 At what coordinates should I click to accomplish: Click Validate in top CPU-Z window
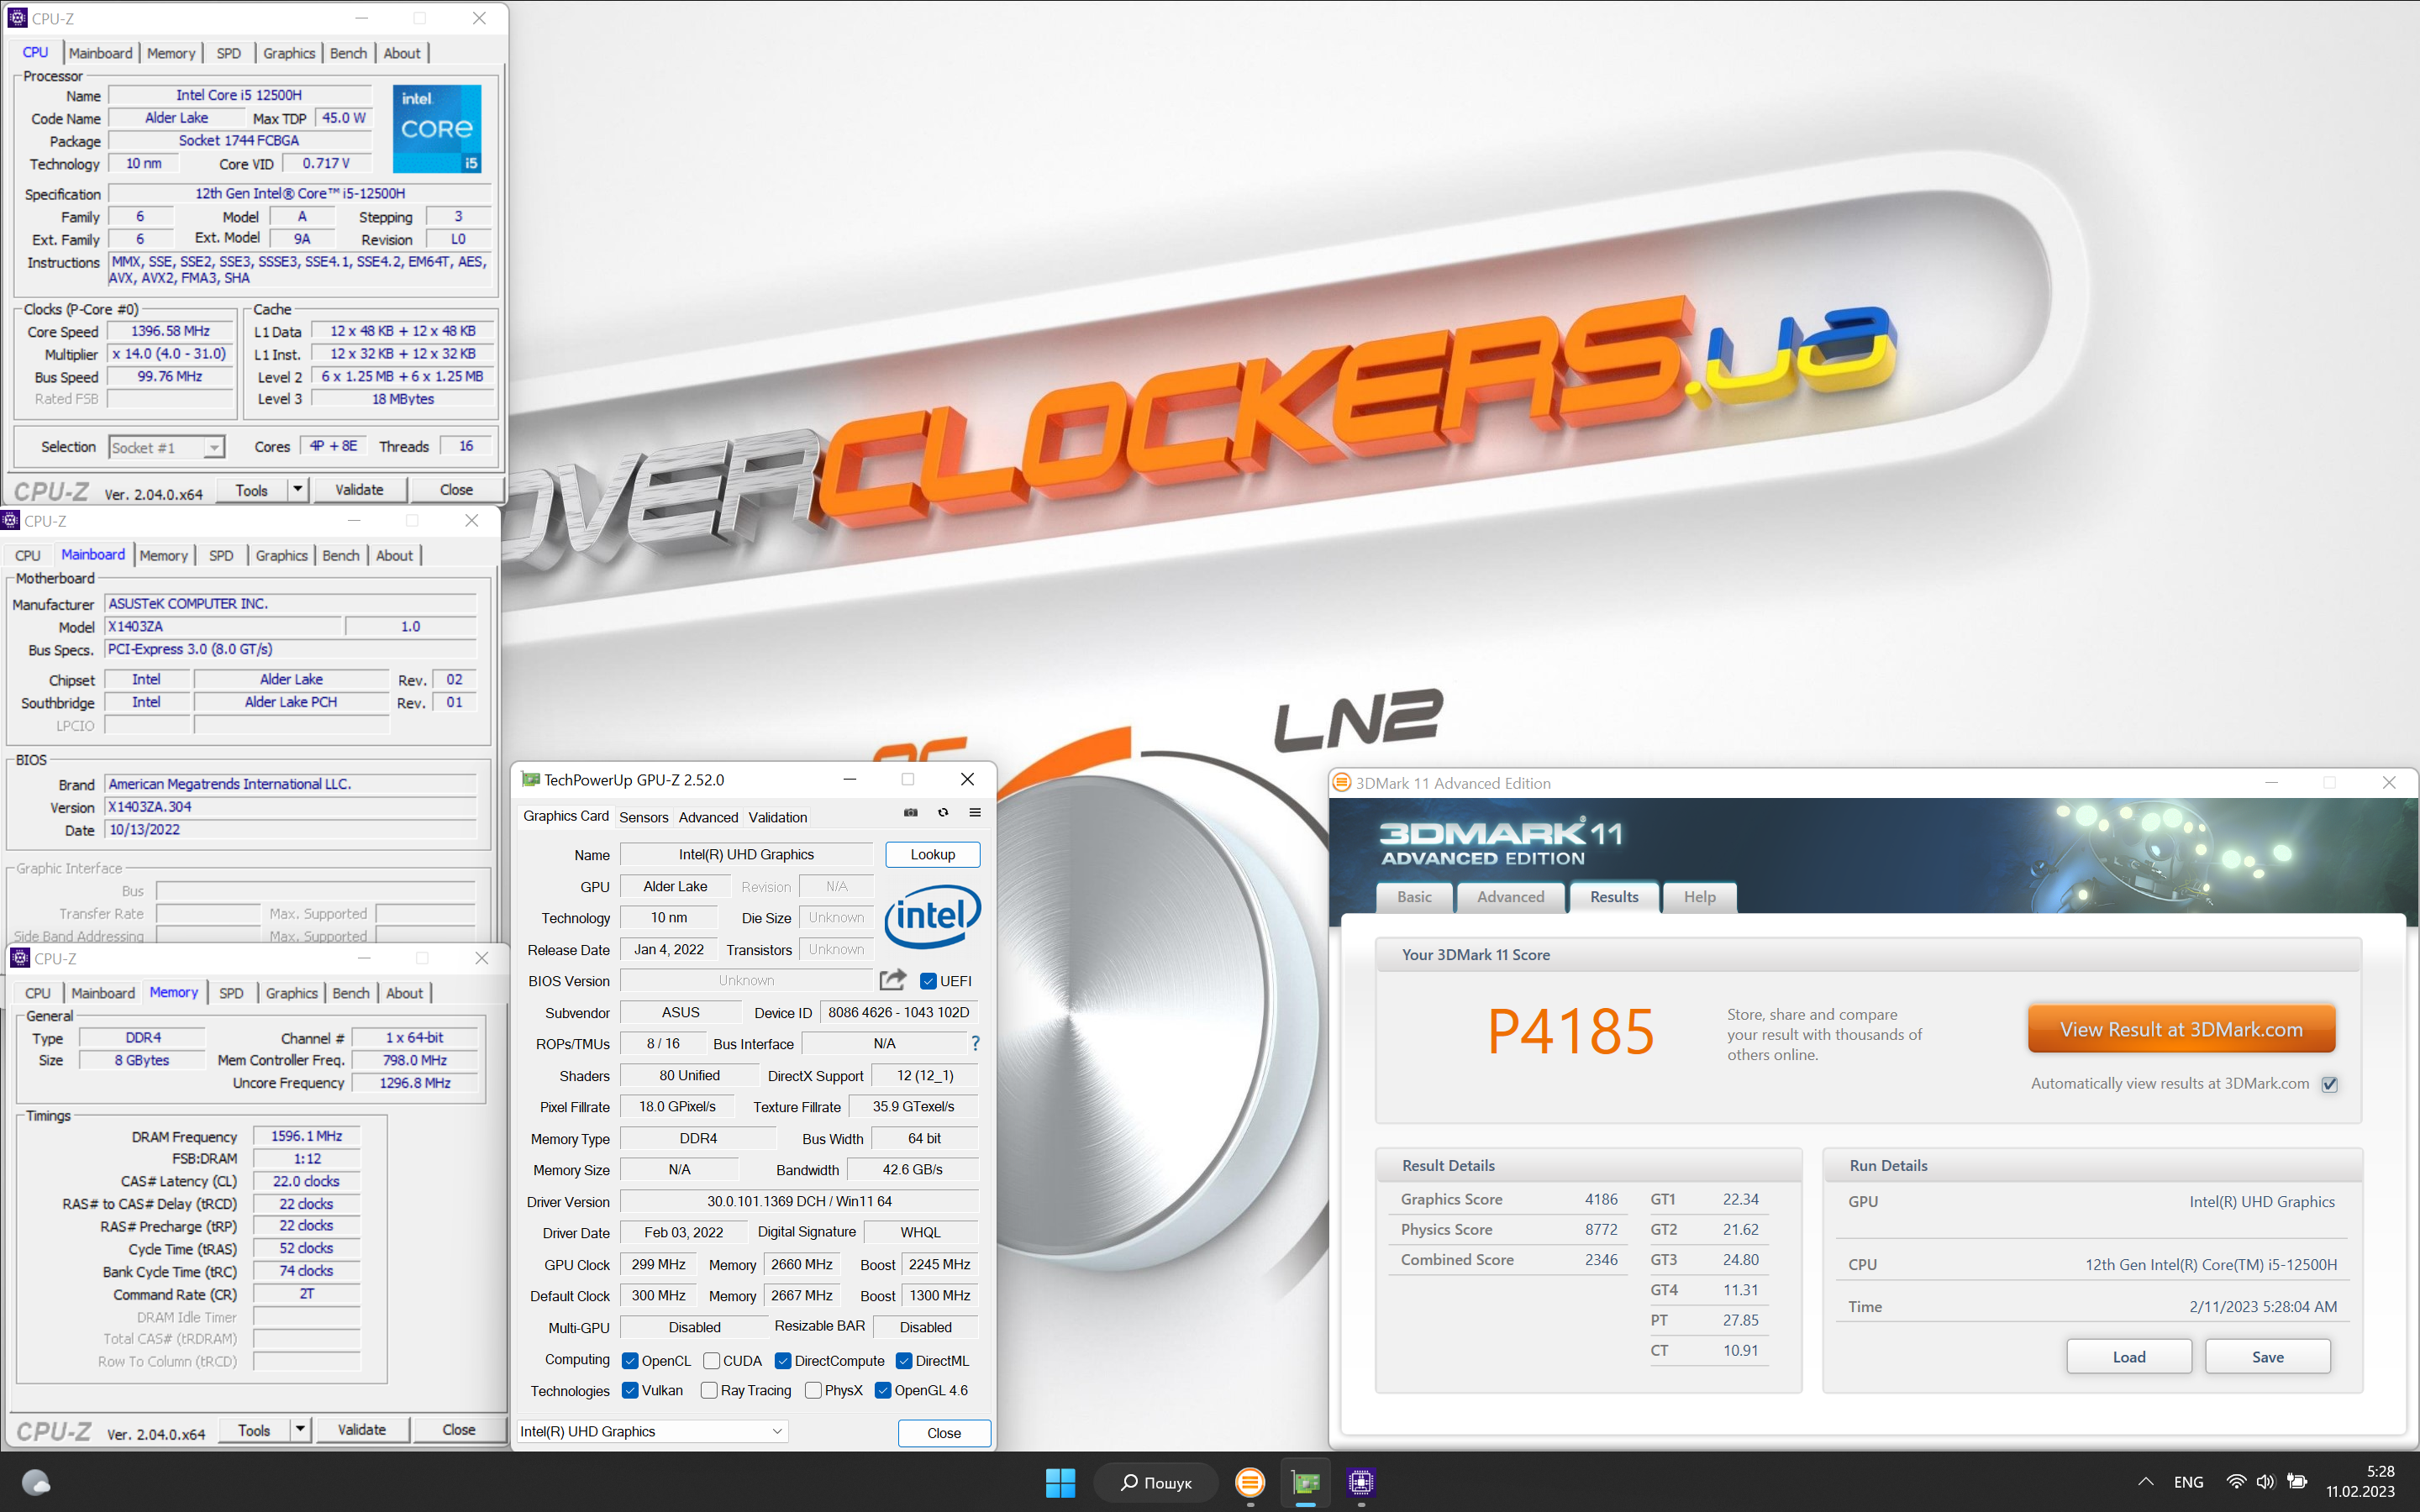click(x=359, y=489)
